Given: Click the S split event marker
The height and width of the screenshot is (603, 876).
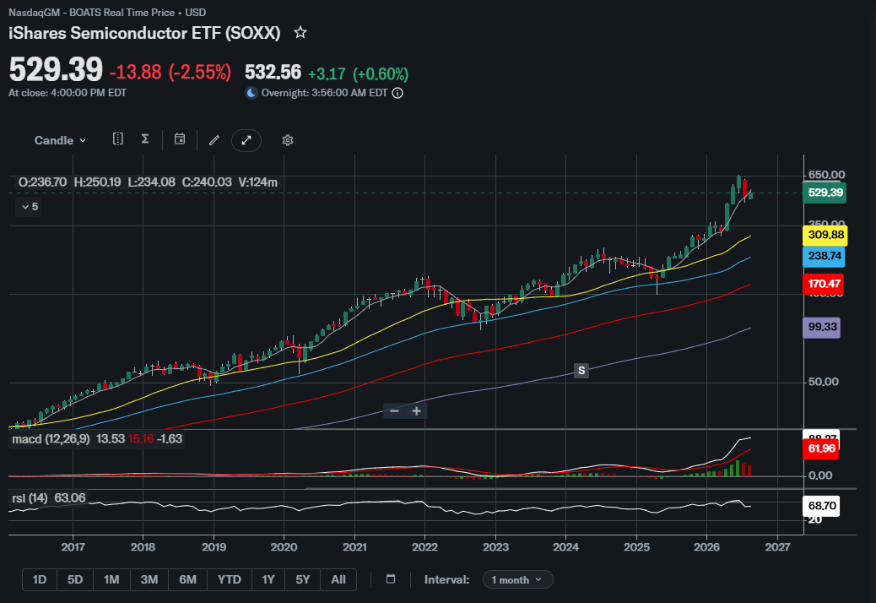Looking at the screenshot, I should [x=581, y=371].
